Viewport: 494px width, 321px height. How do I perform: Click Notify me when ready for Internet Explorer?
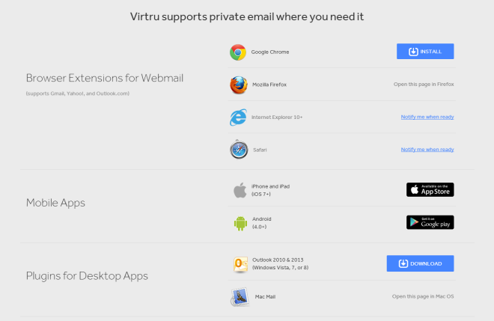point(427,117)
